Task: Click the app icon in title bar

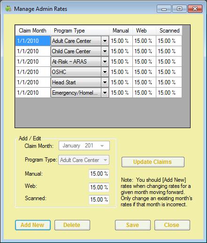Action: tap(8, 8)
